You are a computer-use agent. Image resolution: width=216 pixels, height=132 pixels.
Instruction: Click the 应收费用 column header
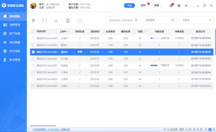[x=111, y=32]
